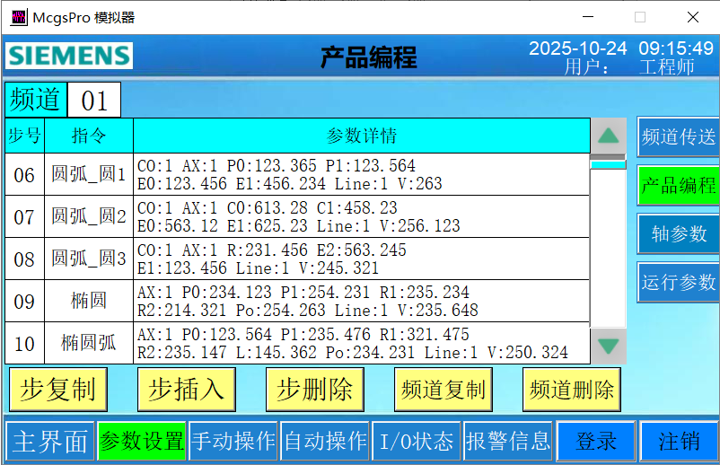
Task: Open the 频道传送 side tab
Action: (x=678, y=136)
